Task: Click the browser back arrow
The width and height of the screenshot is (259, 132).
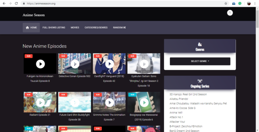Action: tap(4, 3)
